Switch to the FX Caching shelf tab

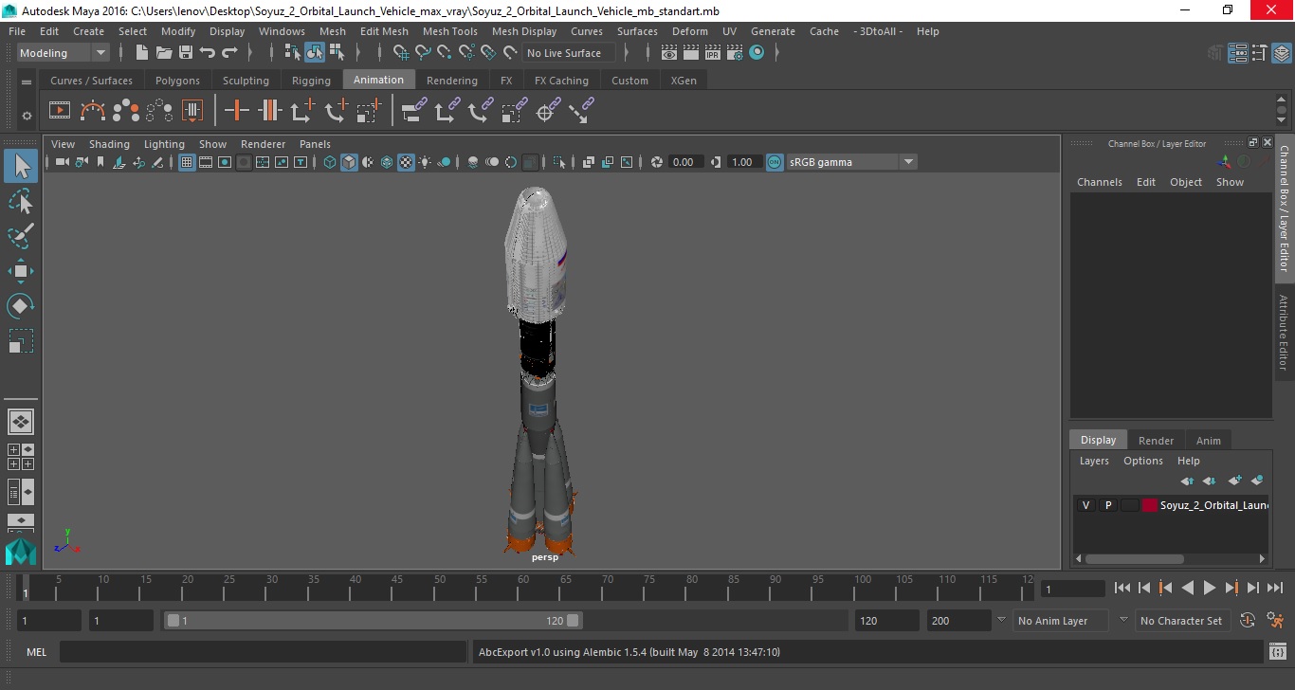pos(561,81)
